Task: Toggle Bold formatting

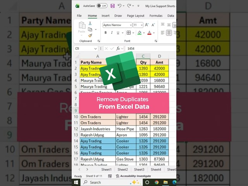Action: pyautogui.click(x=105, y=33)
